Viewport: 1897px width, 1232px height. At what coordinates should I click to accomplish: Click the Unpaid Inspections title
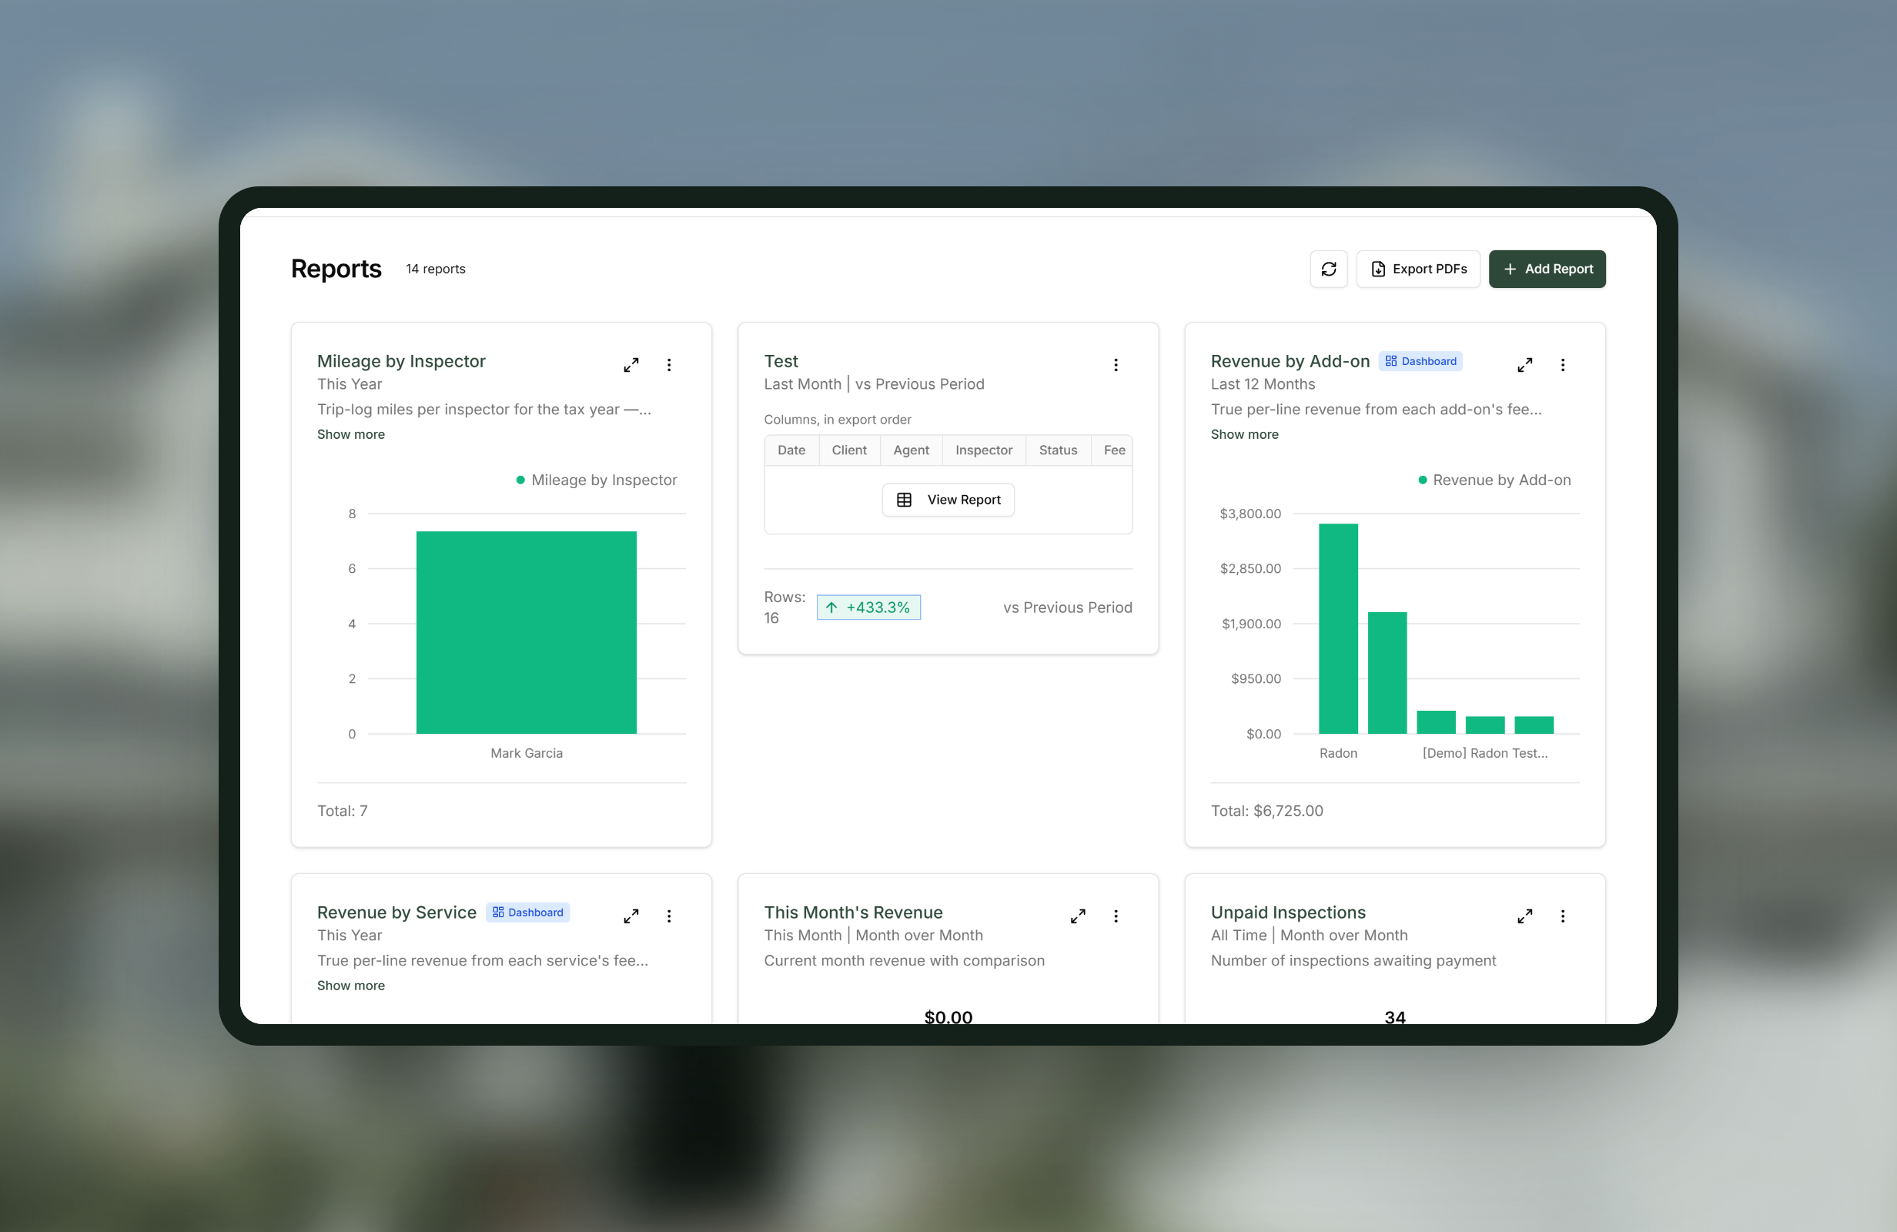(x=1288, y=912)
